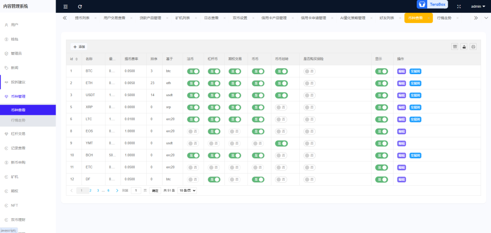Open the admin user dropdown
Viewport: 491px width, 233px height.
[x=478, y=7]
